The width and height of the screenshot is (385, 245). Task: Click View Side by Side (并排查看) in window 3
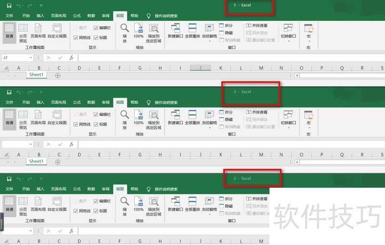coord(257,112)
